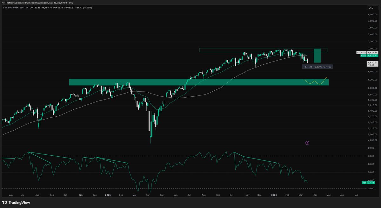Click the current price 6,630.61 label
The width and height of the screenshot is (381, 208).
(x=372, y=64)
